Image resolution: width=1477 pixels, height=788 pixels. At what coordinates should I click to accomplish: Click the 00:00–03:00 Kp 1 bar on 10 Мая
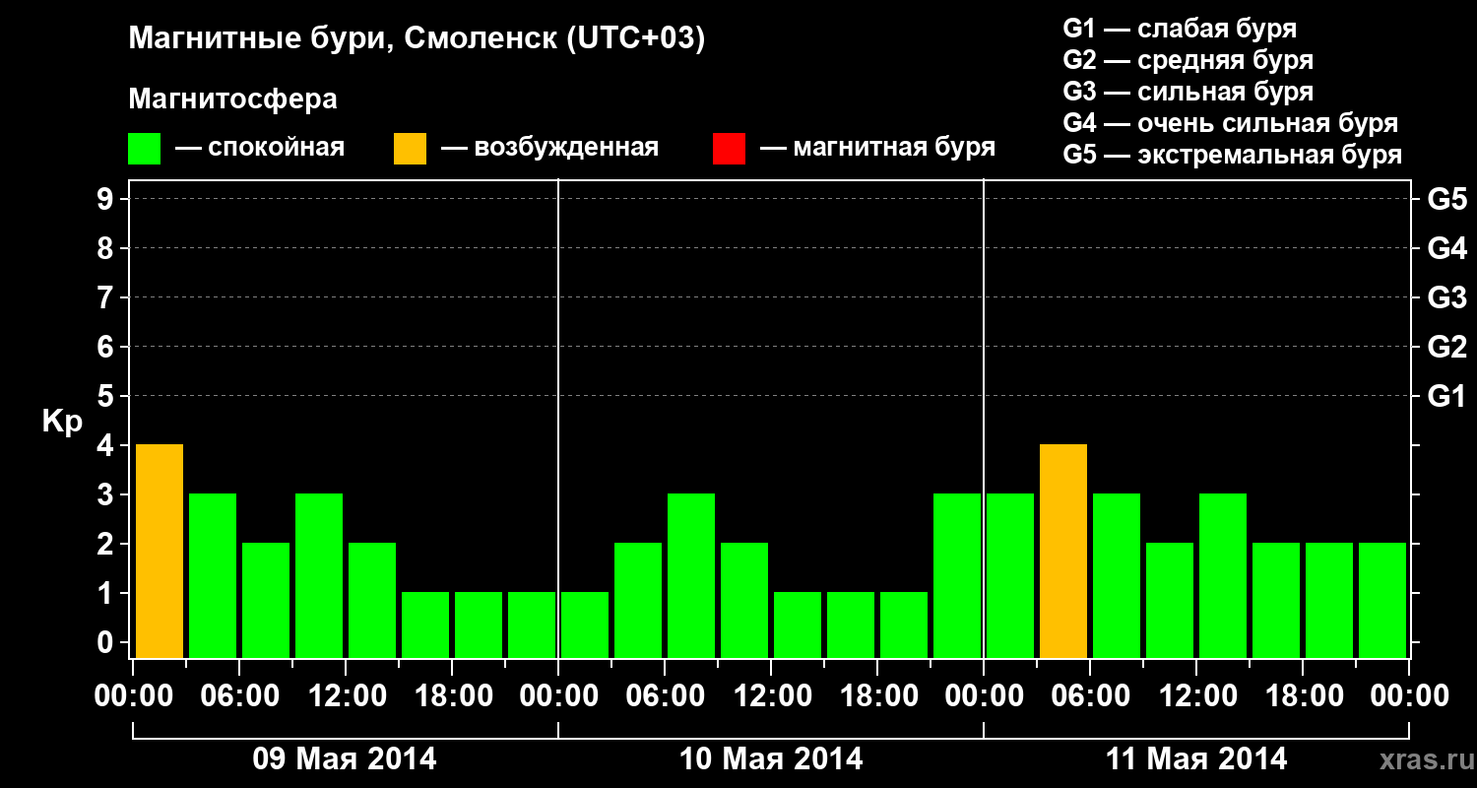[585, 624]
